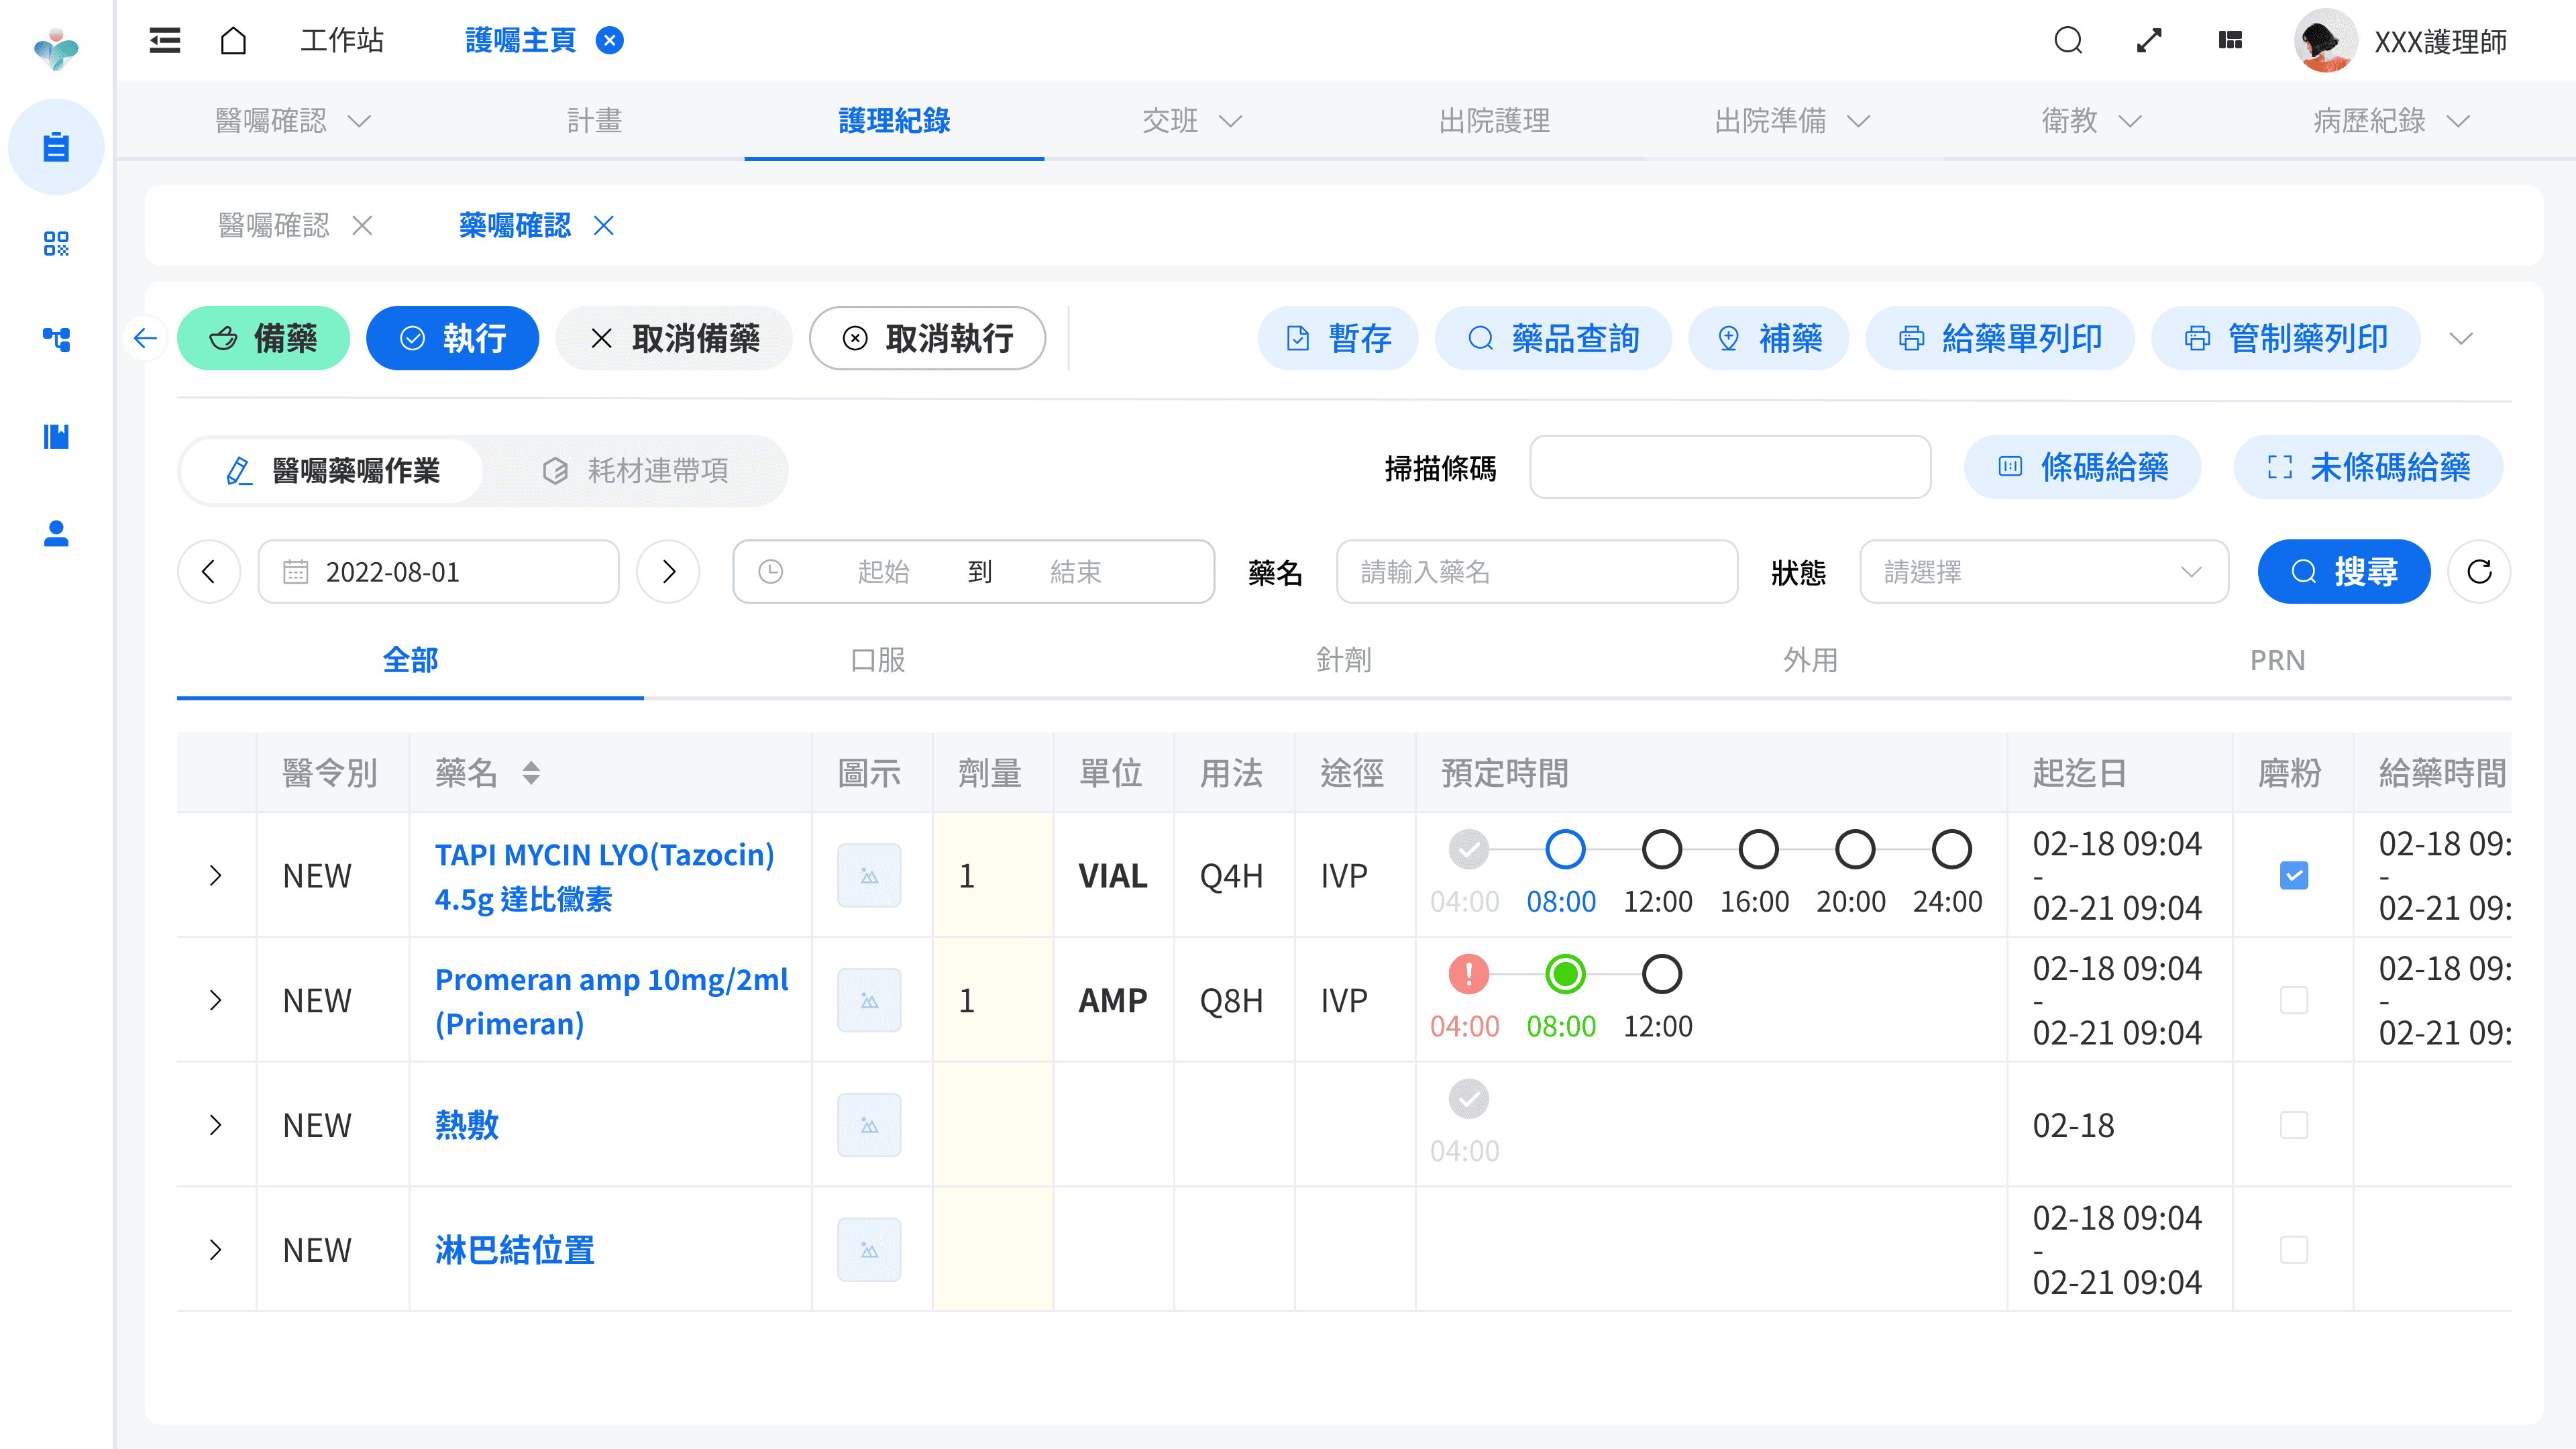
Task: Open the hamburger menu icon
Action: point(165,40)
